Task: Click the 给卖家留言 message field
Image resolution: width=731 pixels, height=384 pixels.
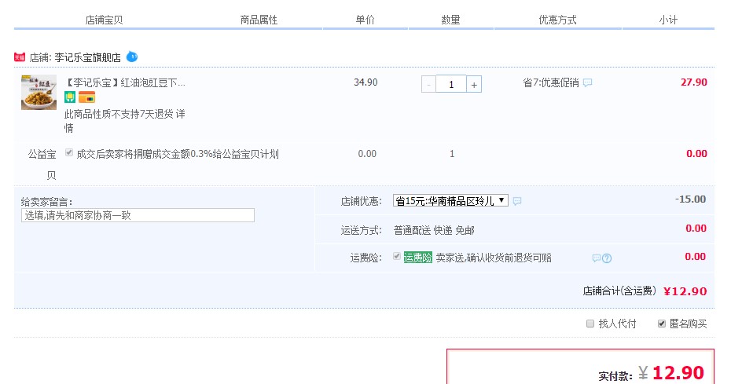Action: [x=138, y=215]
